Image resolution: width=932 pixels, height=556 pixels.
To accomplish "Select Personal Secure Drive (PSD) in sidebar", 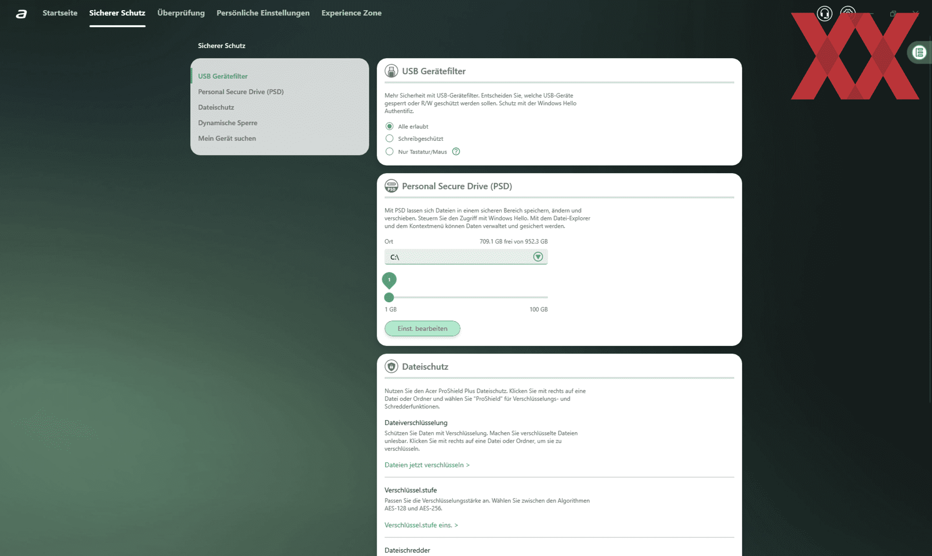I will [x=241, y=92].
